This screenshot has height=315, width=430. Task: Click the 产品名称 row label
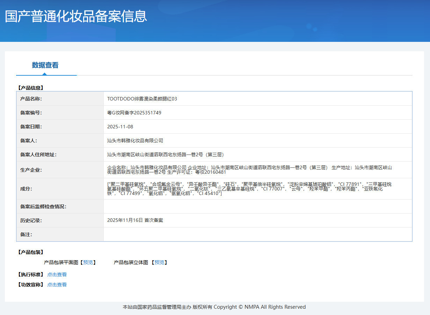31,99
